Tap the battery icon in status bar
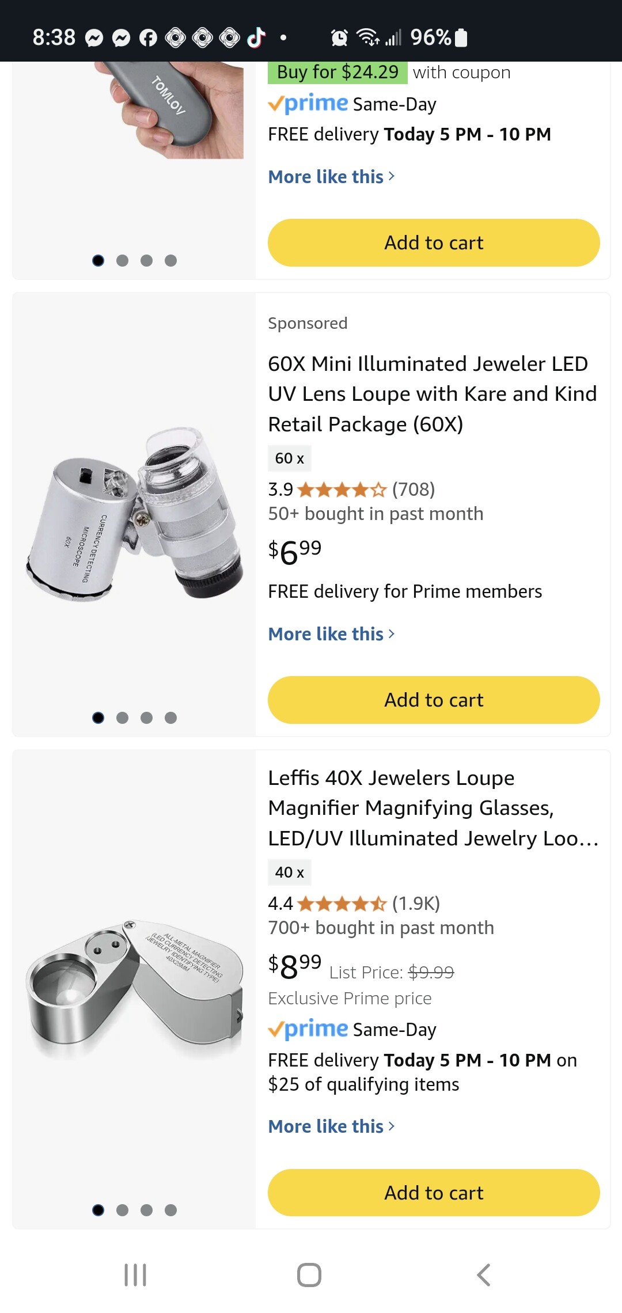This screenshot has width=622, height=1313. coord(461,38)
